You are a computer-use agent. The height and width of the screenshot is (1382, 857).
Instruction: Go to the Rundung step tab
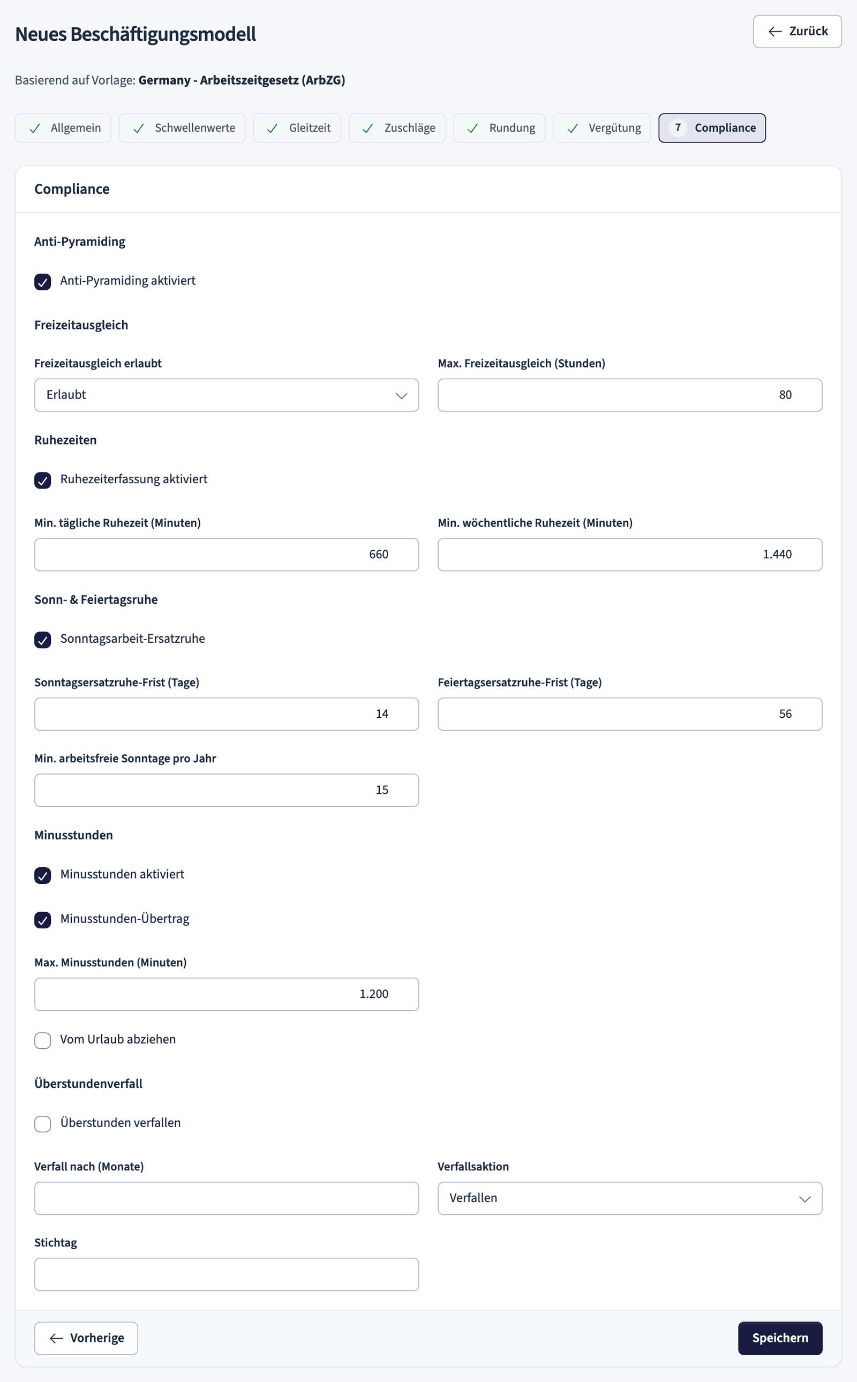pos(499,128)
